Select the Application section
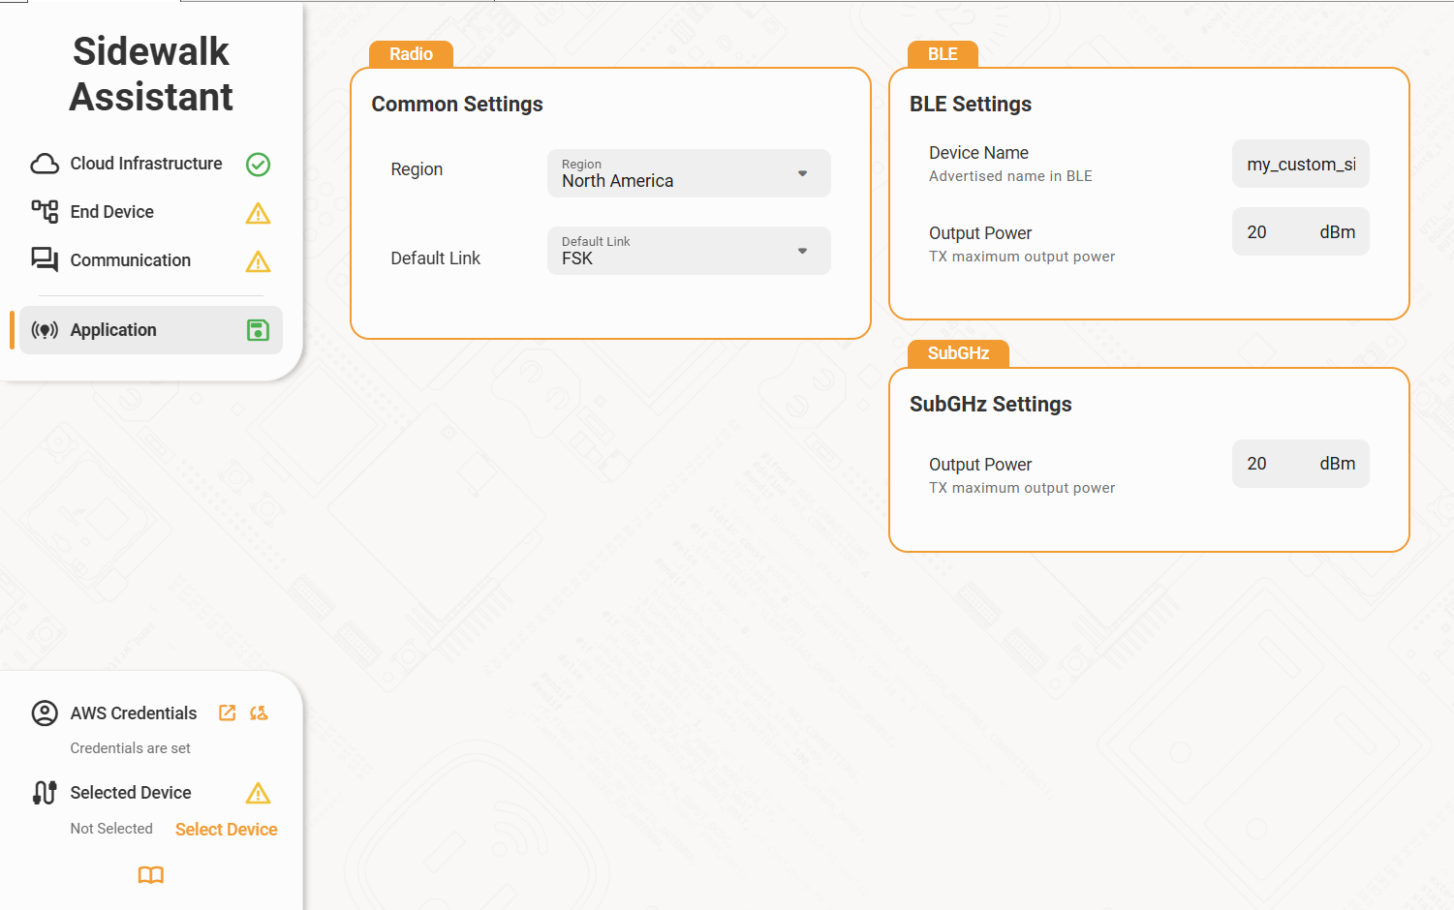 pyautogui.click(x=151, y=330)
